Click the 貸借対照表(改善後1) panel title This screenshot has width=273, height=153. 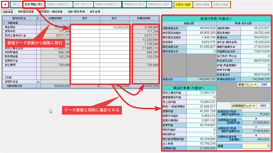[216, 19]
